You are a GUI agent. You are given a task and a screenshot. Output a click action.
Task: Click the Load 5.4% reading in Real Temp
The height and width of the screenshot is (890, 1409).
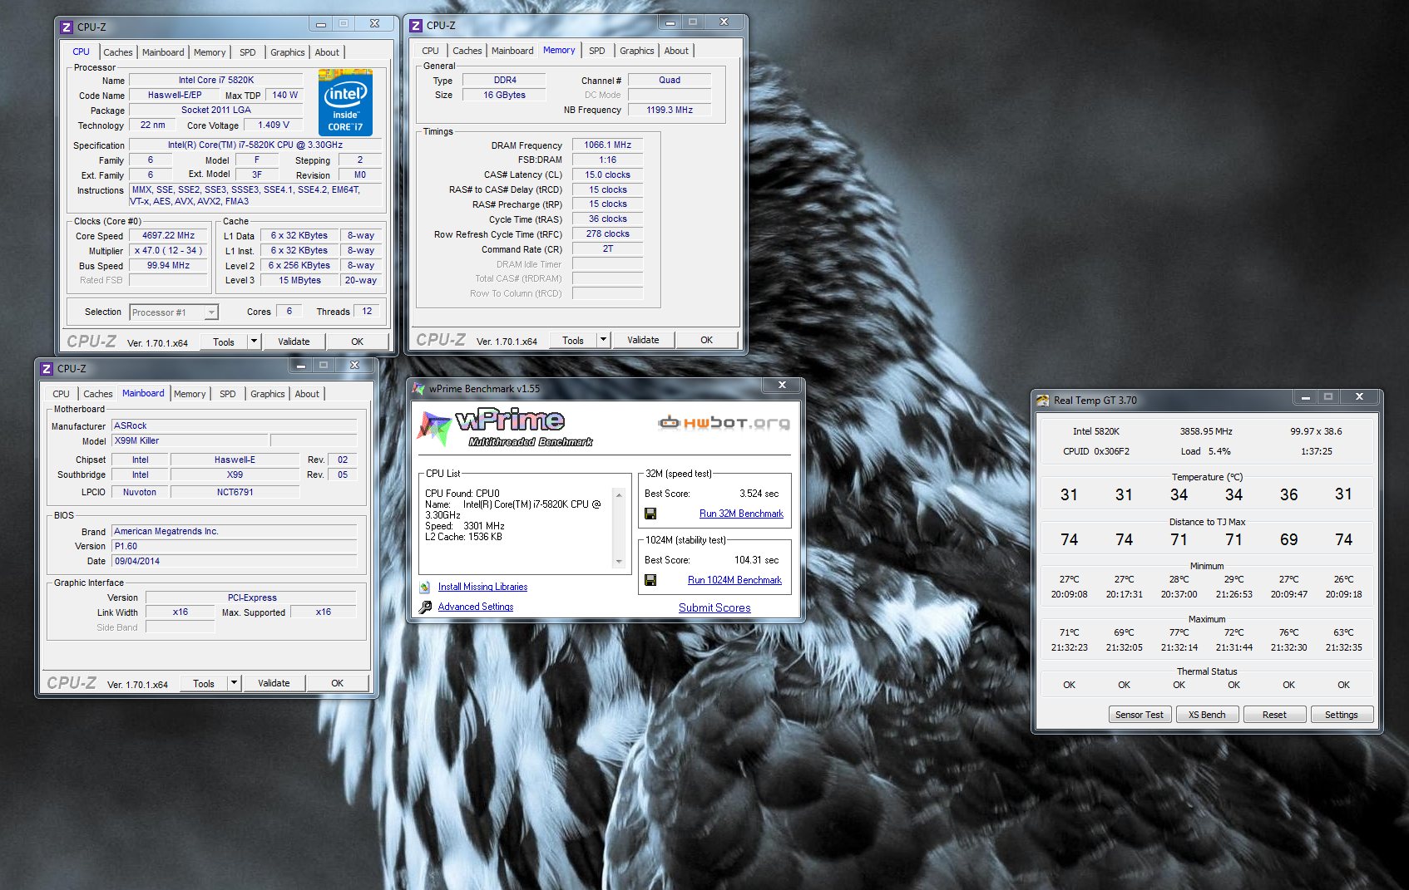point(1205,451)
